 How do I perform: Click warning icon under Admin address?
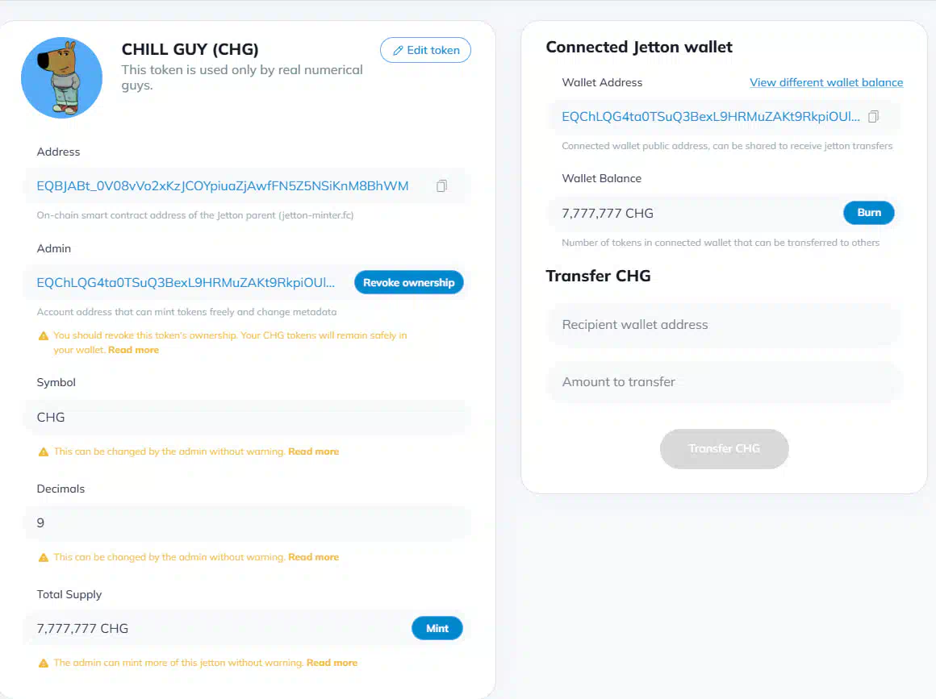pyautogui.click(x=44, y=335)
